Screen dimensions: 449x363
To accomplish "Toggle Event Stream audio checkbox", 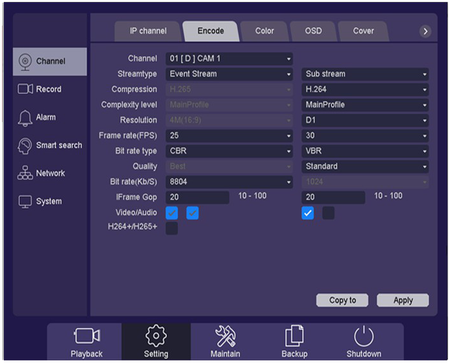I will (x=193, y=213).
